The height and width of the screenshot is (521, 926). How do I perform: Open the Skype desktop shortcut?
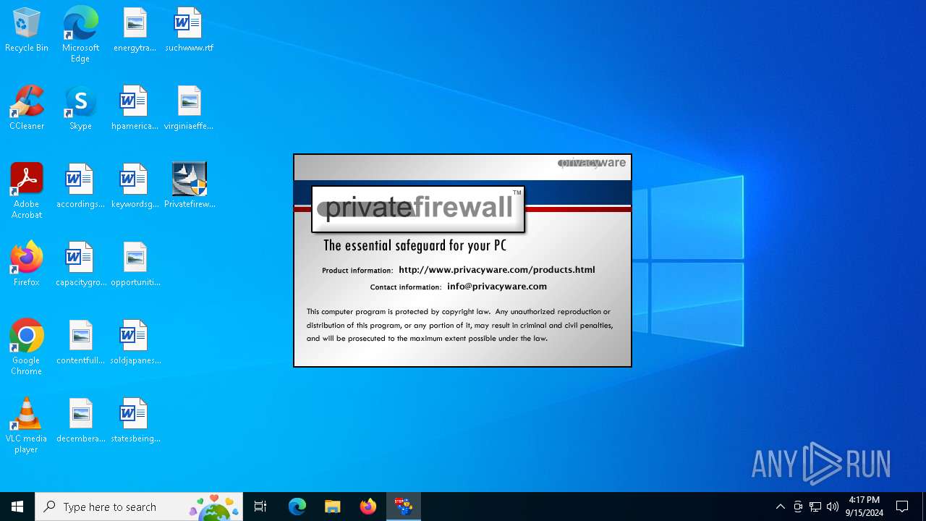(x=80, y=109)
